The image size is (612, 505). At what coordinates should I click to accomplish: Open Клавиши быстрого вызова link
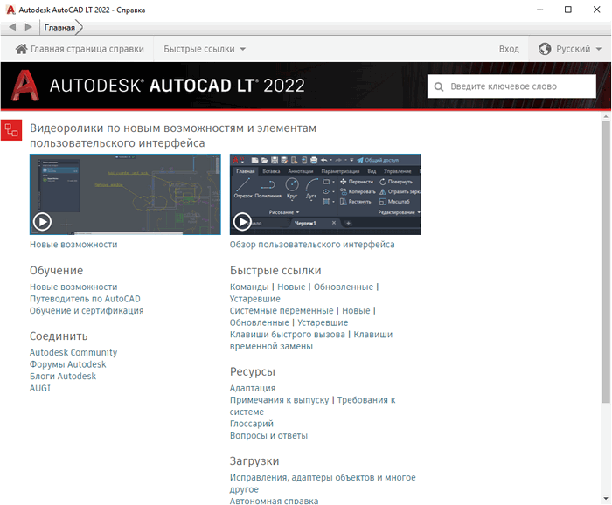click(288, 335)
